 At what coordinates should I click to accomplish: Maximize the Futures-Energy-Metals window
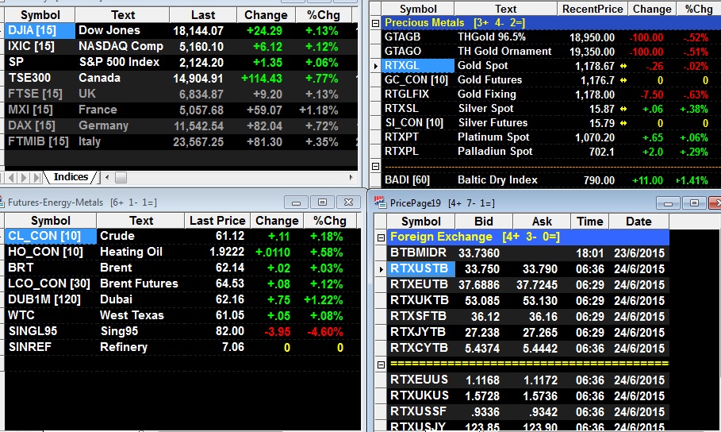(x=323, y=202)
